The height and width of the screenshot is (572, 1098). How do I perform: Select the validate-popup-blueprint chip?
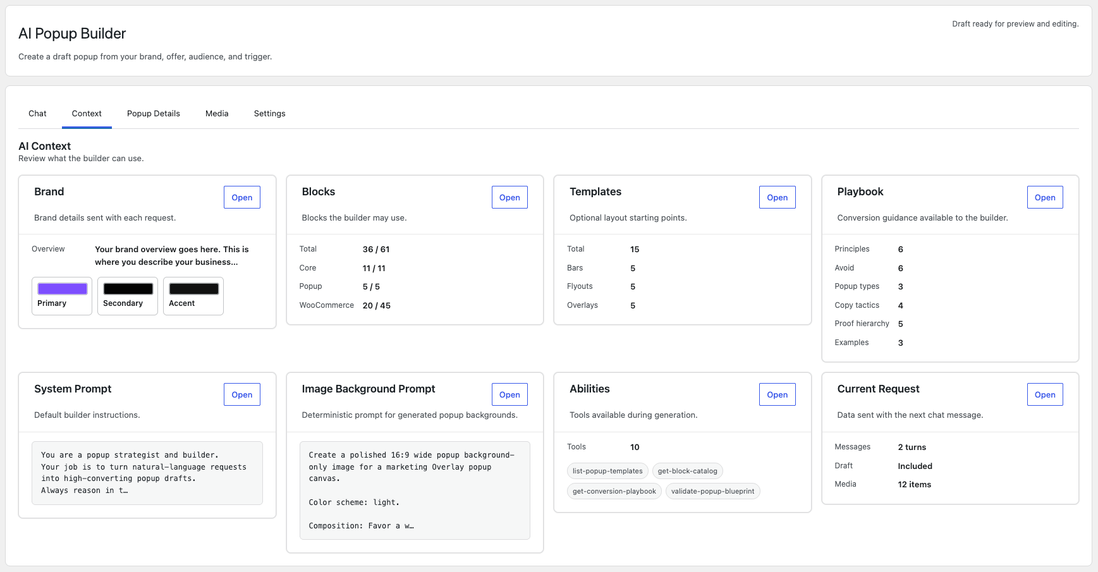click(713, 491)
